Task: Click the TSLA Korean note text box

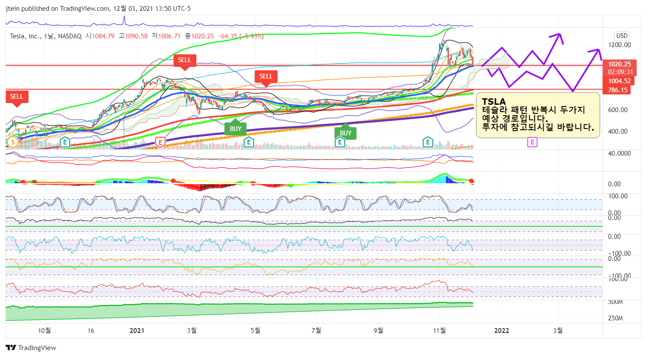Action: pos(538,115)
